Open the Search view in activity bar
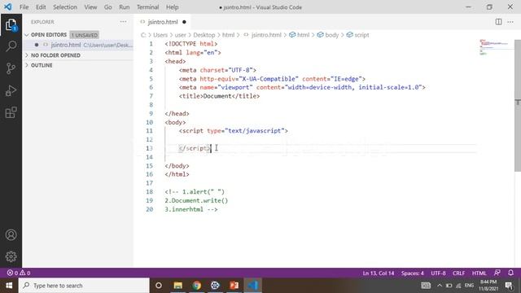Screen dimensions: 521x293 tap(11, 46)
